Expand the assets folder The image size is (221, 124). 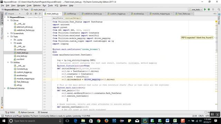click(x=11, y=43)
